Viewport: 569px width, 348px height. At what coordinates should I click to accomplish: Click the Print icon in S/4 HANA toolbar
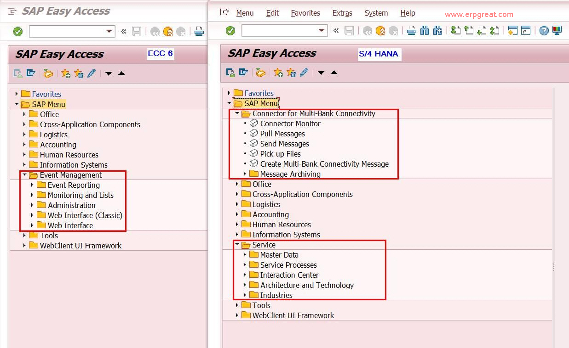(x=412, y=31)
